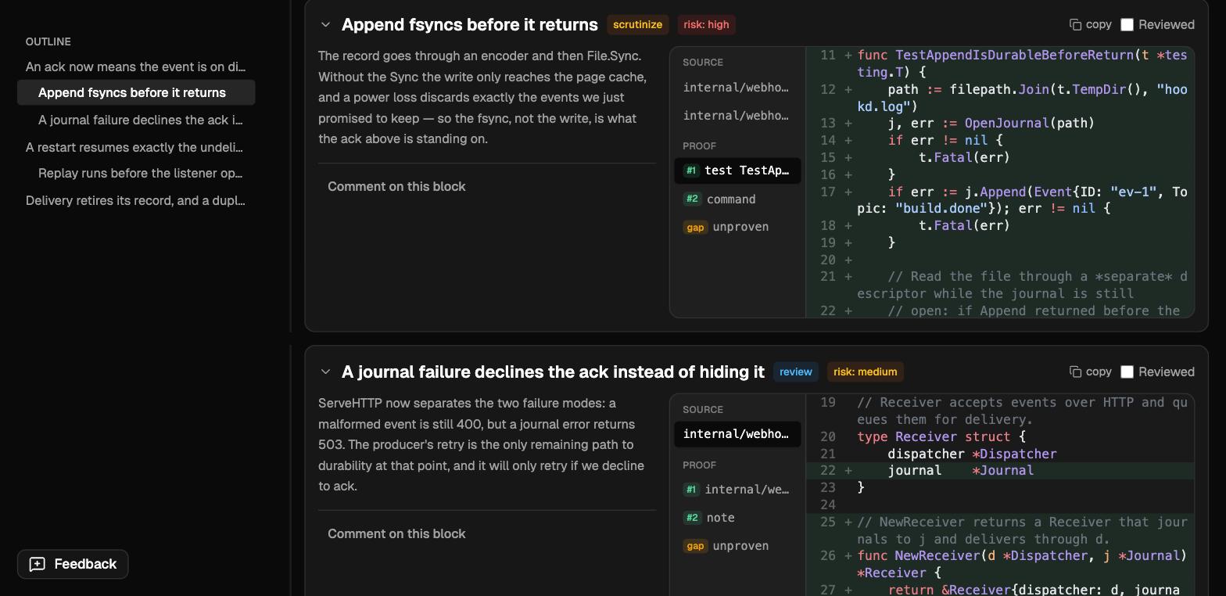Viewport: 1226px width, 596px height.
Task: Select proof #2 'command' entry
Action: click(x=737, y=199)
